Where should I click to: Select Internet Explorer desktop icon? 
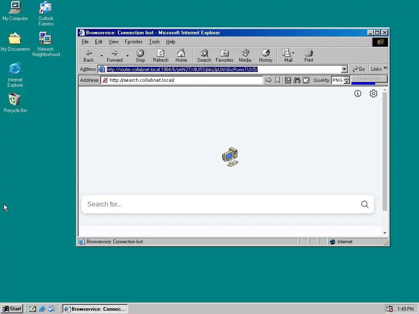click(x=15, y=75)
